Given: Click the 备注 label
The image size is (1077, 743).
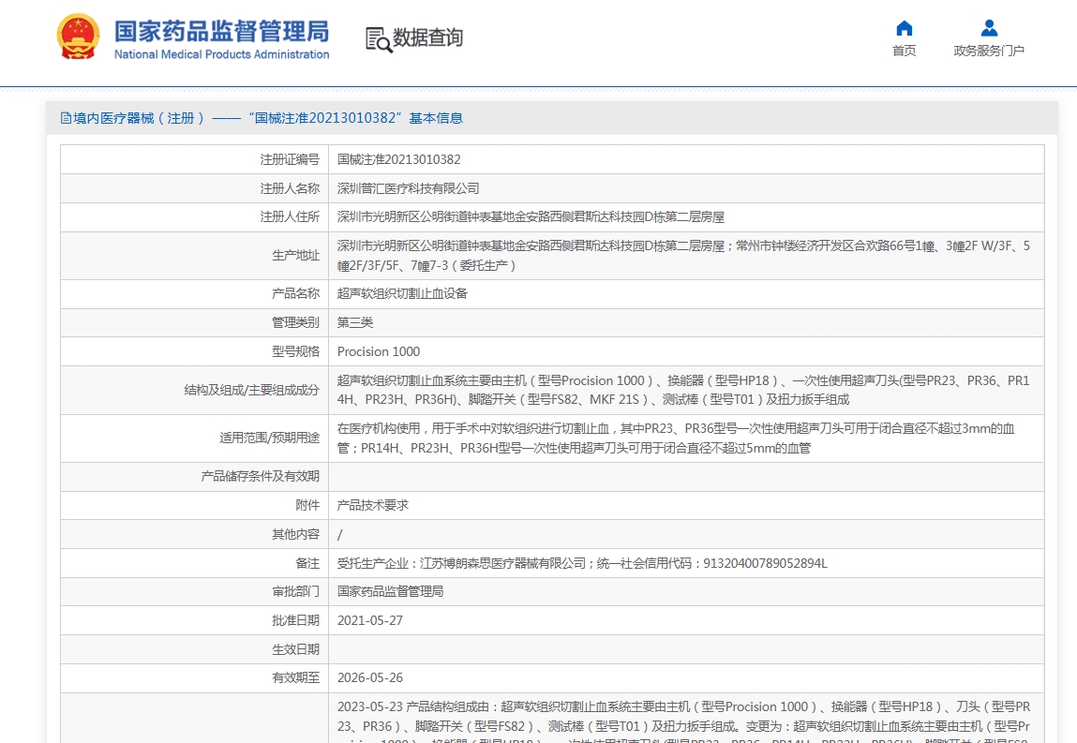Looking at the screenshot, I should (x=307, y=563).
